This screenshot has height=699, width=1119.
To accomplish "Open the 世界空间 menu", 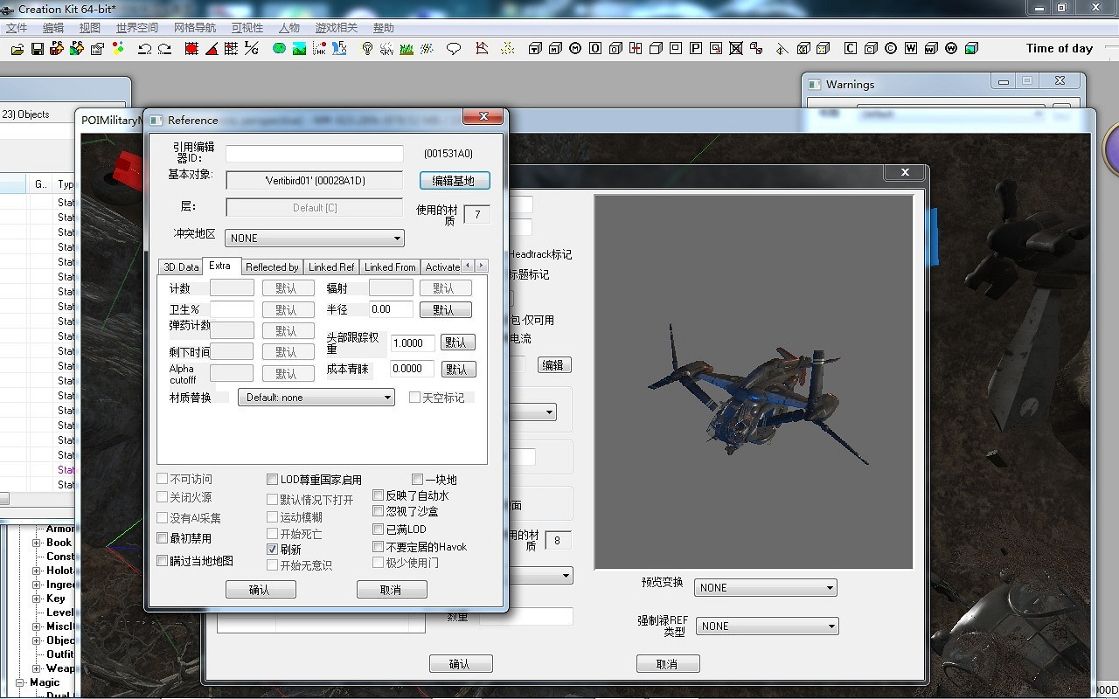I will tap(137, 28).
